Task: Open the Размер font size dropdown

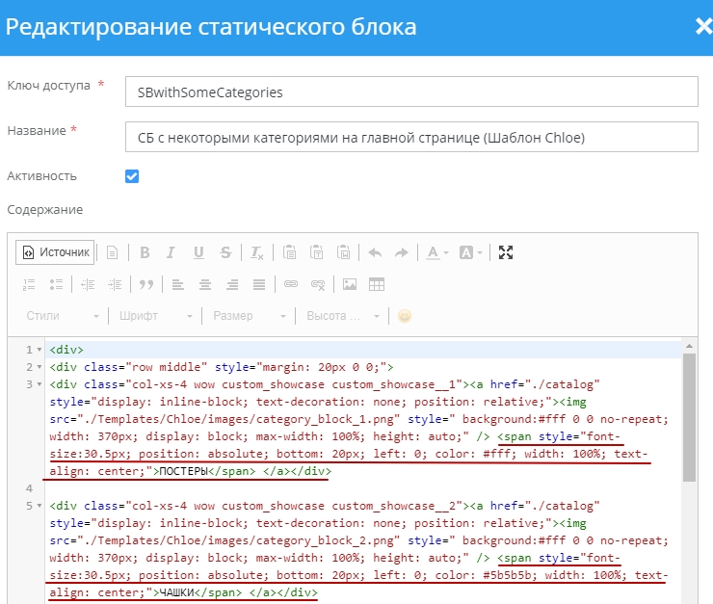Action: point(250,316)
